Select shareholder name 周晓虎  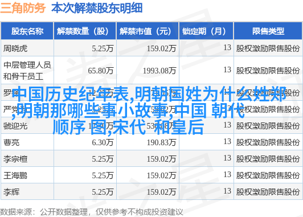[x=15, y=48]
